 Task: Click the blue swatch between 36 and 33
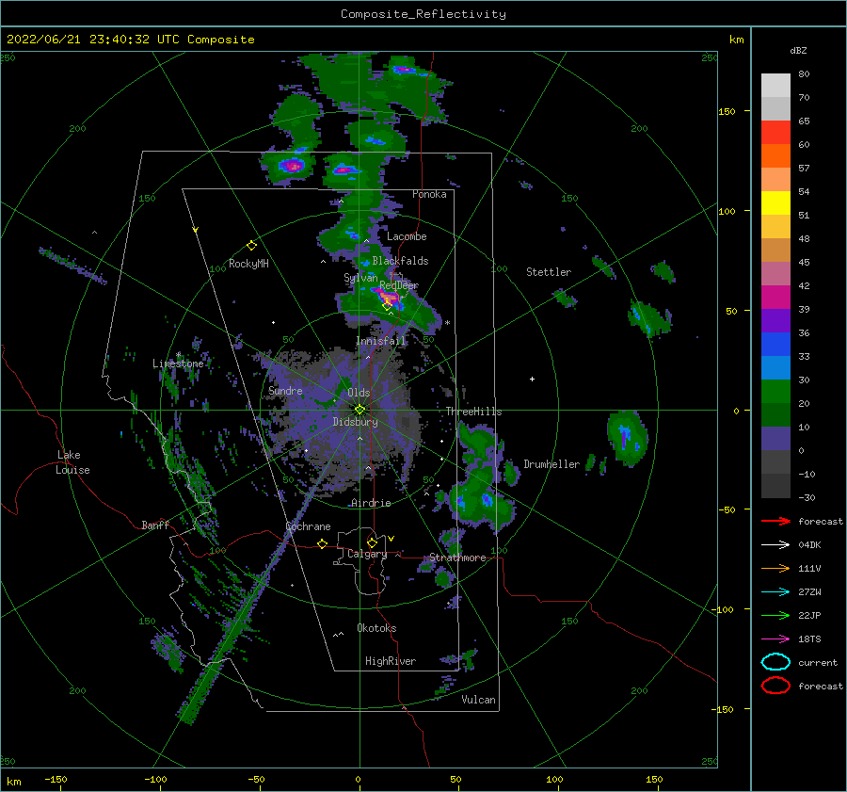pyautogui.click(x=775, y=344)
